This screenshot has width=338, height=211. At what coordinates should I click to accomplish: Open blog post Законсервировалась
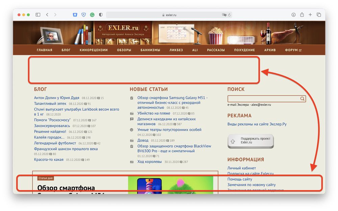click(x=52, y=126)
